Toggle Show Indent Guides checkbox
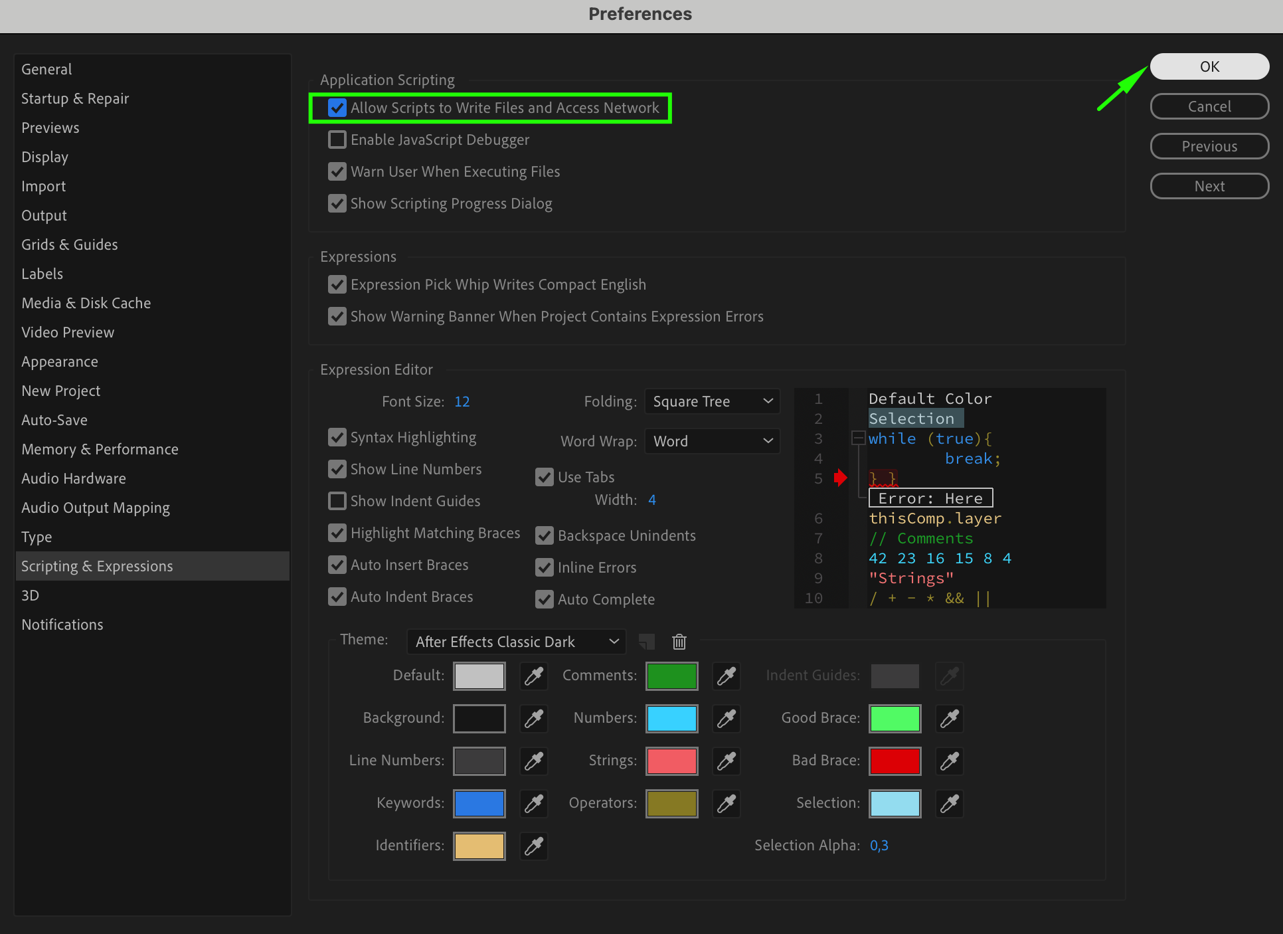 pyautogui.click(x=337, y=501)
